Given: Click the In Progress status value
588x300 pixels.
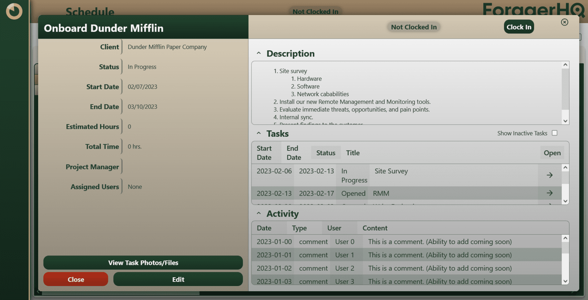Looking at the screenshot, I should [142, 67].
